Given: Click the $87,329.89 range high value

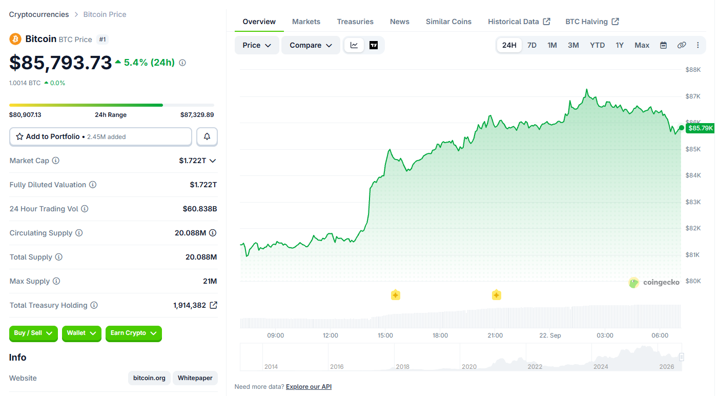Looking at the screenshot, I should pyautogui.click(x=197, y=115).
